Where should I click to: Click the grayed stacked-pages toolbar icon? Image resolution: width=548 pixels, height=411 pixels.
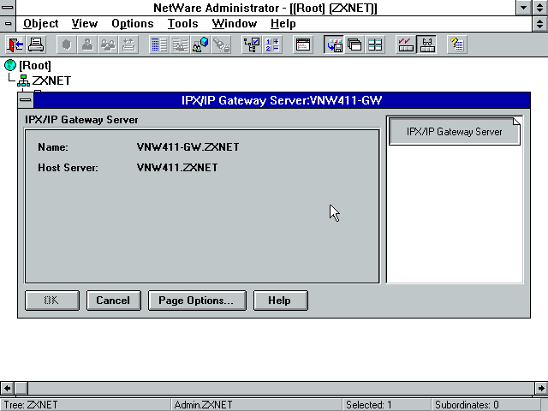click(x=128, y=45)
